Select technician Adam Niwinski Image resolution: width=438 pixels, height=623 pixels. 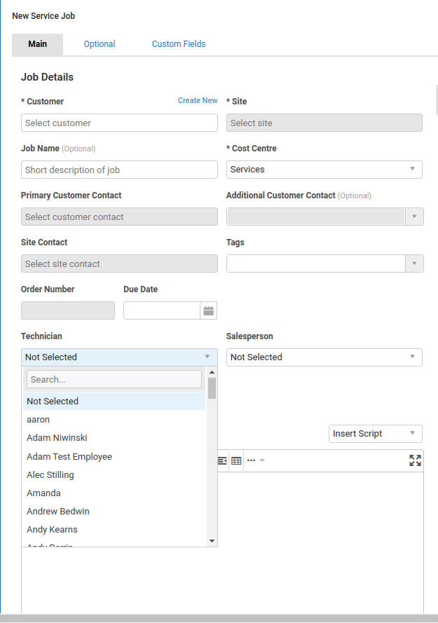(x=114, y=438)
